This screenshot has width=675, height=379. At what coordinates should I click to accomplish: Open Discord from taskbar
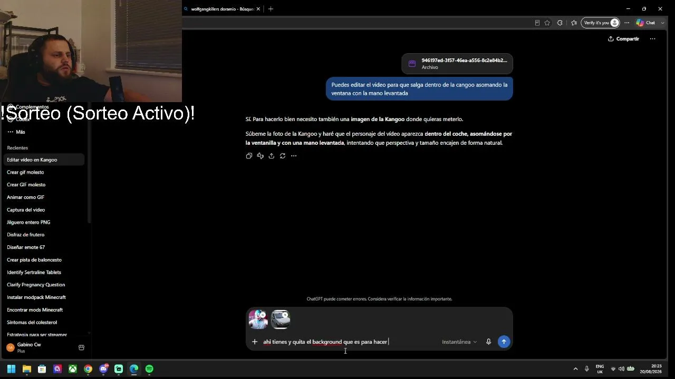pyautogui.click(x=103, y=369)
